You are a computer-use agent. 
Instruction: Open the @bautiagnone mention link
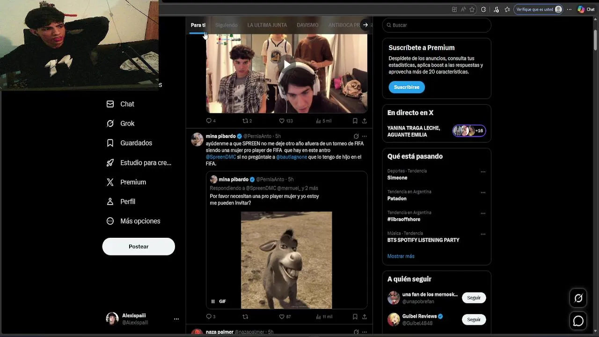coord(292,157)
